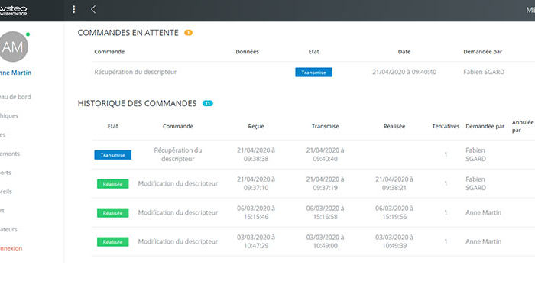The height and width of the screenshot is (291, 535).
Task: Click completed time '21/04/2020 à 09:38:21'
Action: pyautogui.click(x=394, y=183)
